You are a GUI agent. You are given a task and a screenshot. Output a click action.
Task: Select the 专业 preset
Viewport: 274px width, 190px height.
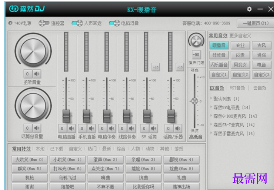(240, 46)
